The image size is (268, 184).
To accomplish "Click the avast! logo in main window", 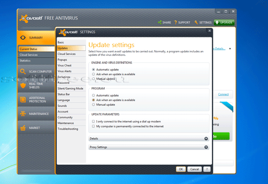I will coord(31,18).
